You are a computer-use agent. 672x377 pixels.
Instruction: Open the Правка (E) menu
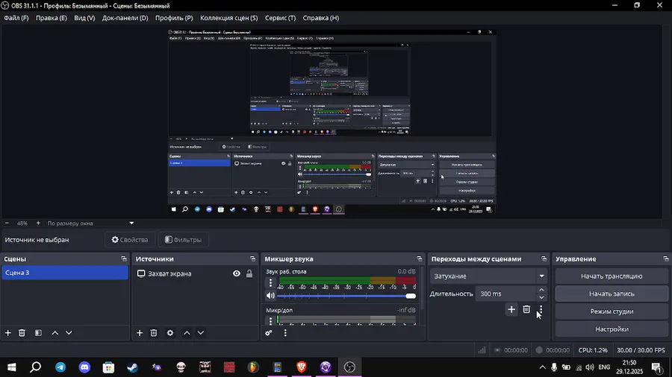tap(51, 18)
